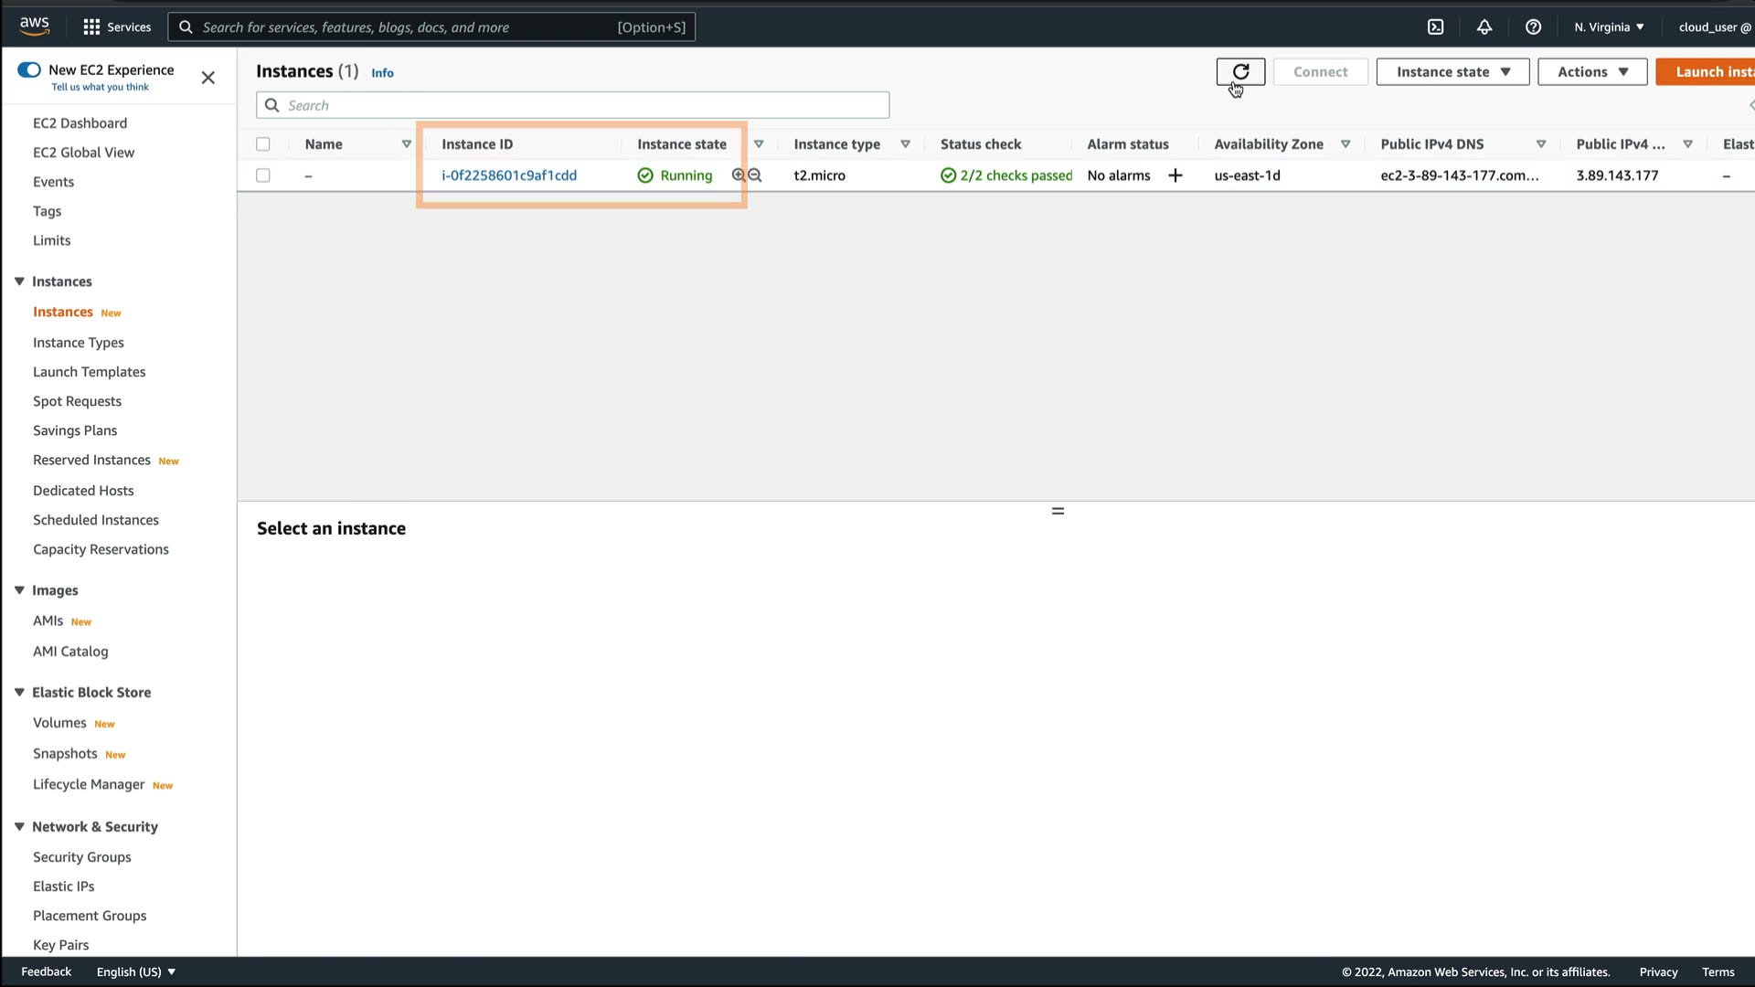
Task: Open the notifications bell
Action: point(1484,27)
